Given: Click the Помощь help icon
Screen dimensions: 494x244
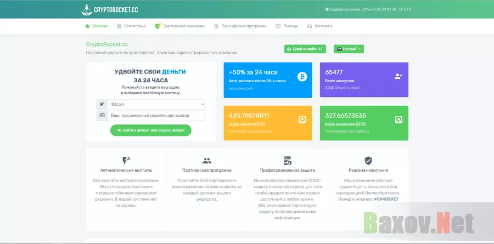Looking at the screenshot, I should (278, 26).
